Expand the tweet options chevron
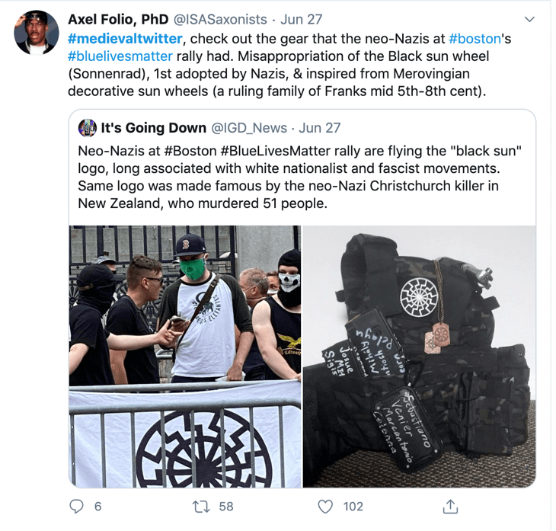Viewport: 556px width, 531px height. pyautogui.click(x=529, y=19)
